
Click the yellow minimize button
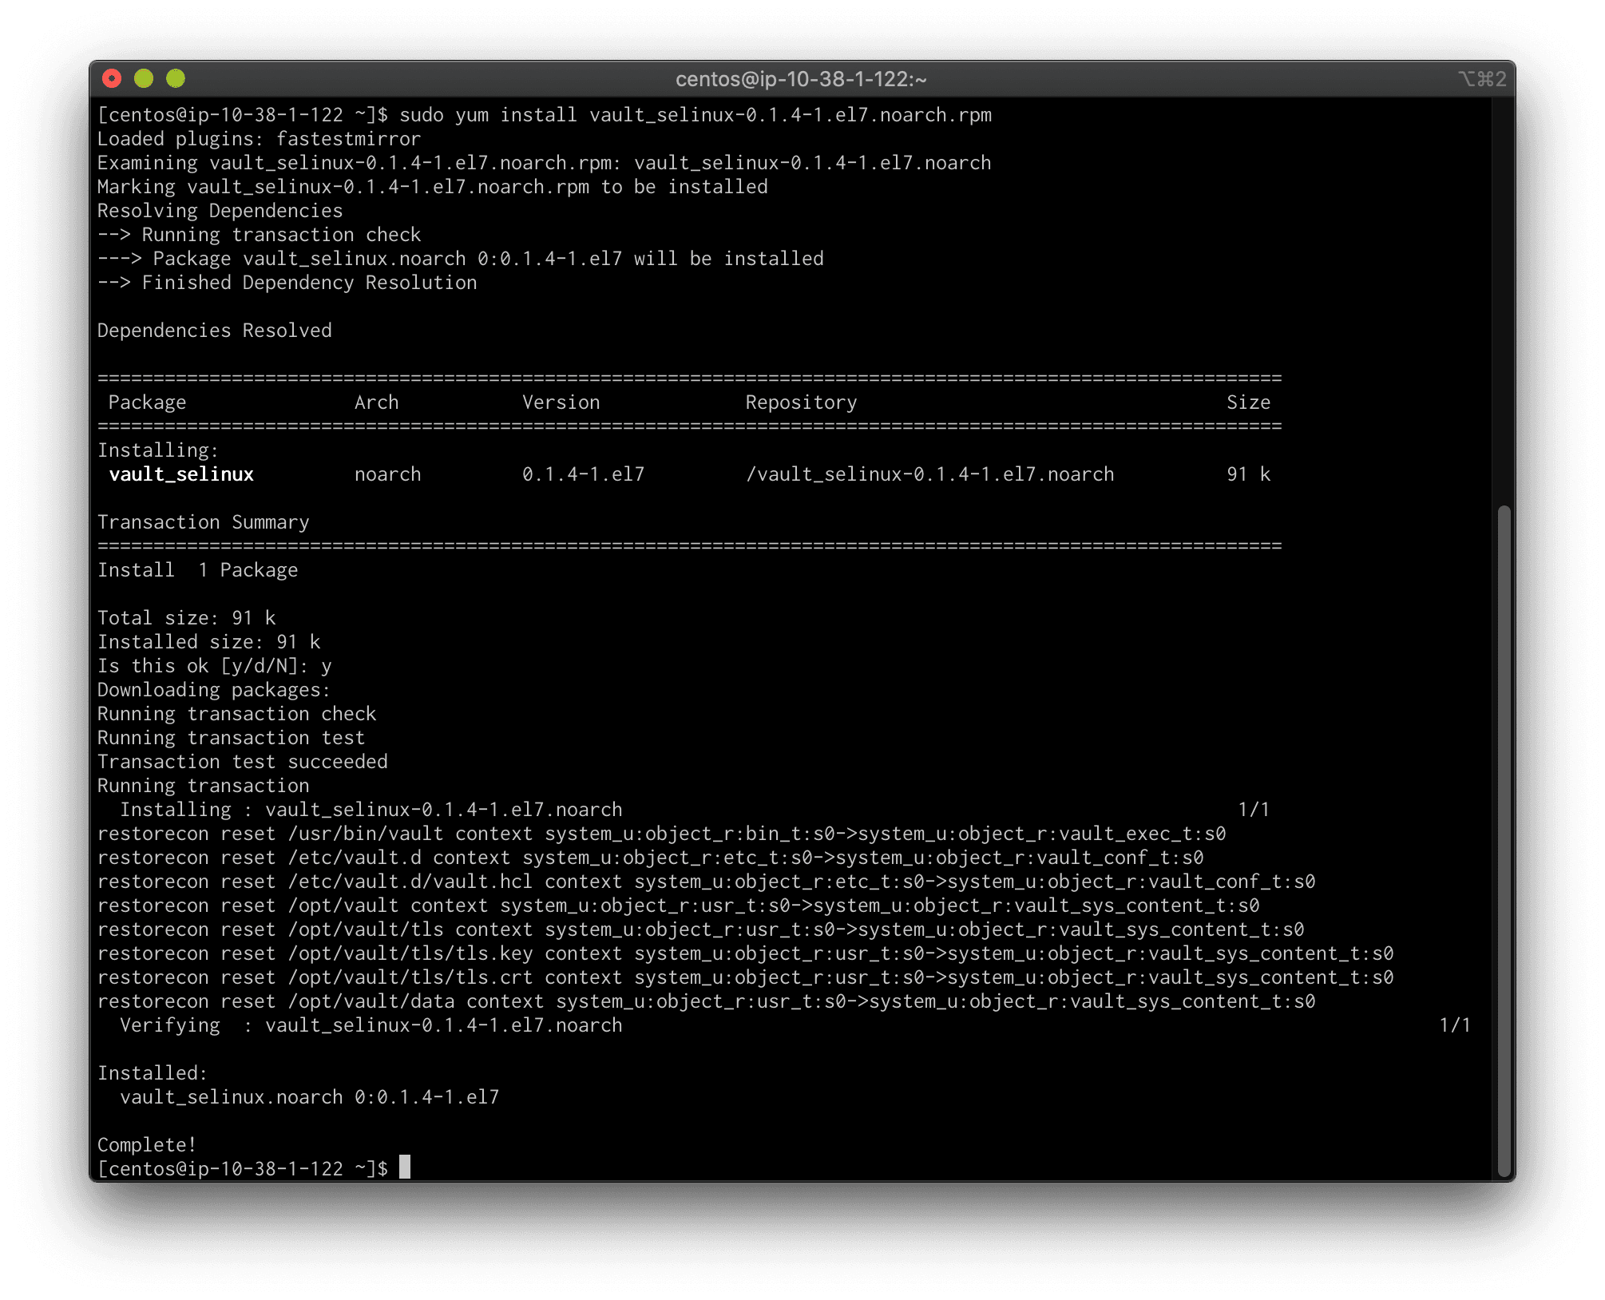[144, 78]
